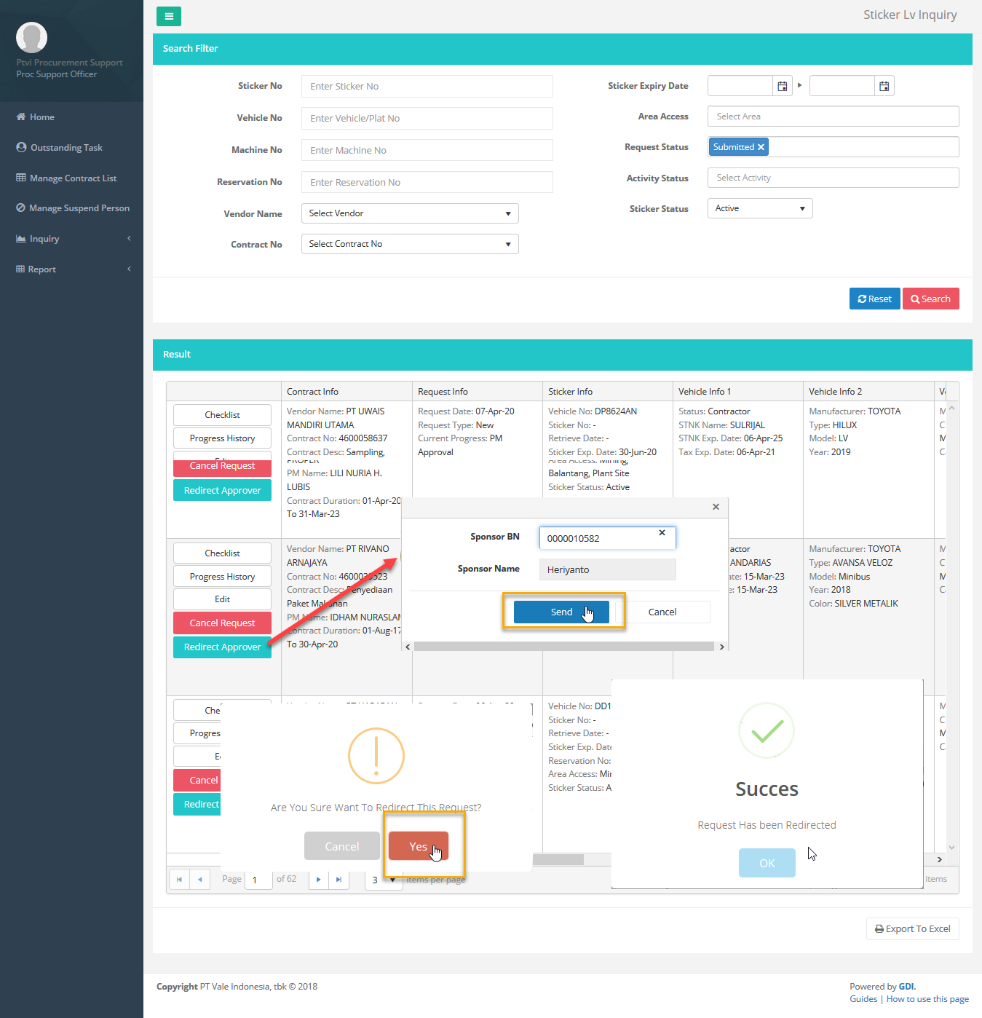The height and width of the screenshot is (1018, 982).
Task: Open the end date calendar picker
Action: coord(884,86)
